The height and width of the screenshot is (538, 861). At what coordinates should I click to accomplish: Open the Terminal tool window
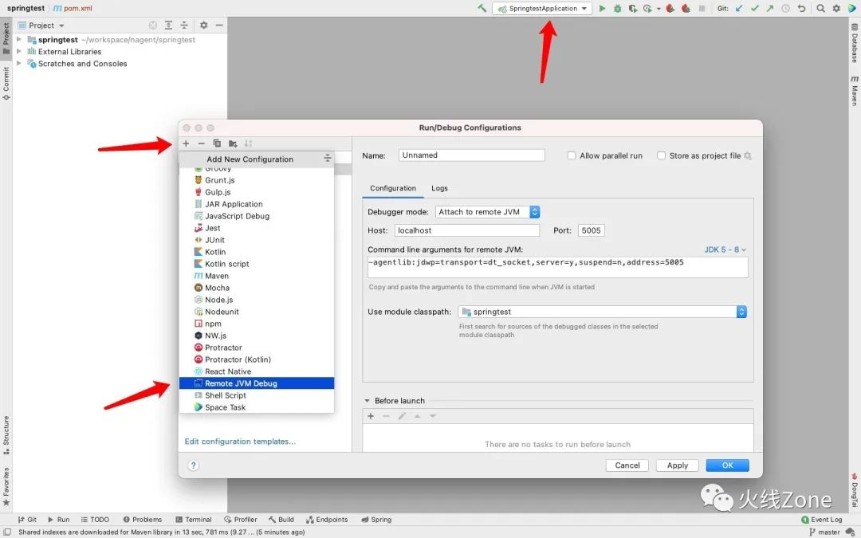[x=193, y=520]
